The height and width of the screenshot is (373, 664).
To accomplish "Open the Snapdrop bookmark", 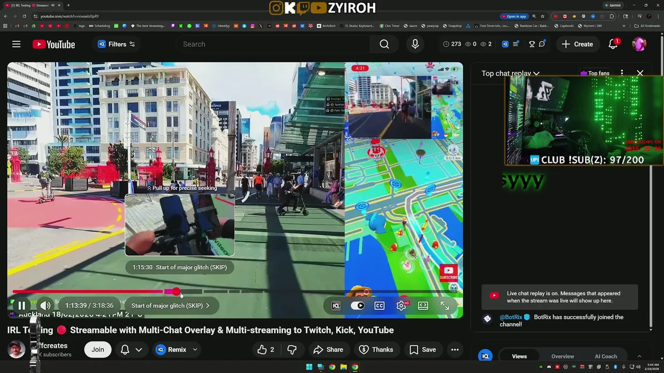I will [x=452, y=25].
